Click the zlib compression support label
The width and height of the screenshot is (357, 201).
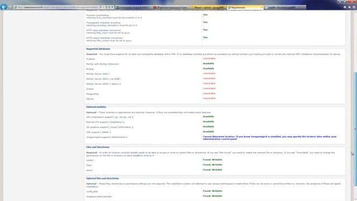click(x=110, y=117)
